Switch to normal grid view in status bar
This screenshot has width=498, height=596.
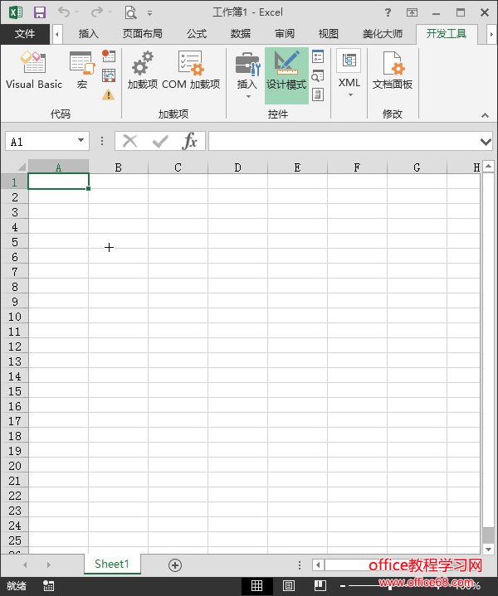click(257, 586)
